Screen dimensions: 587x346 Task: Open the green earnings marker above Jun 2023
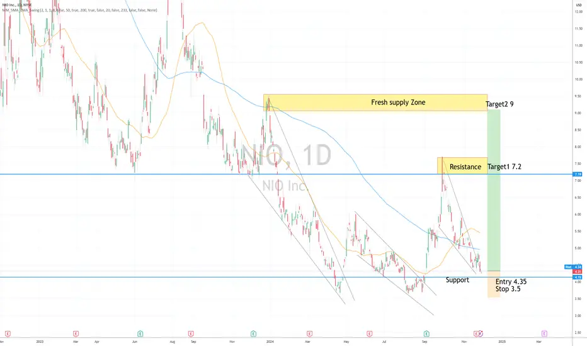click(140, 333)
